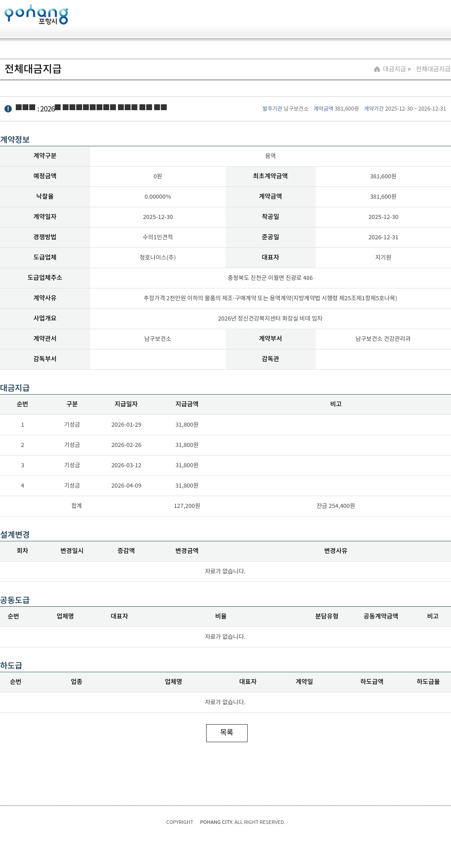Click the 하도급율 column header
Image resolution: width=451 pixels, height=851 pixels.
428,682
